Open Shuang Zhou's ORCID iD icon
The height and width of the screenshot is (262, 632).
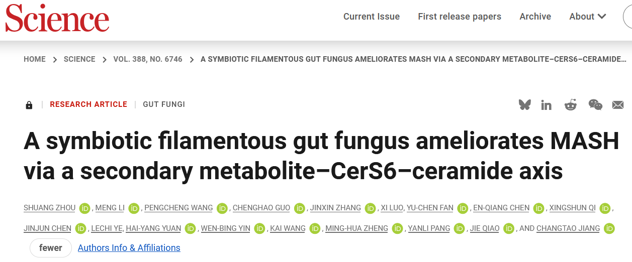(84, 208)
